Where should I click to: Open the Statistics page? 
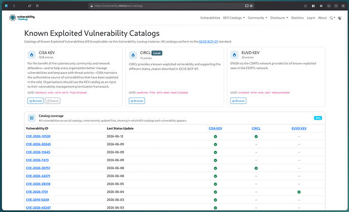297,18
